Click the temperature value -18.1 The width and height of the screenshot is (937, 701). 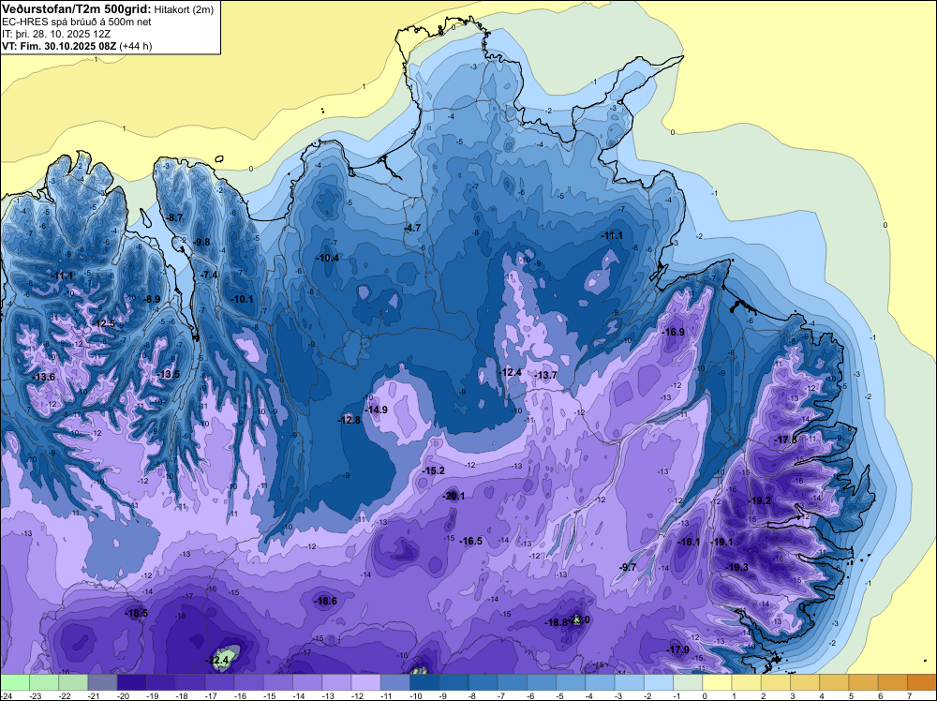tap(689, 542)
